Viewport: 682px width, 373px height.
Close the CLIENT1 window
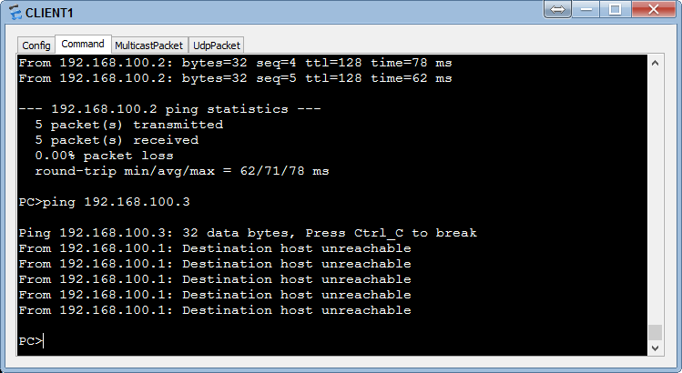pos(653,9)
